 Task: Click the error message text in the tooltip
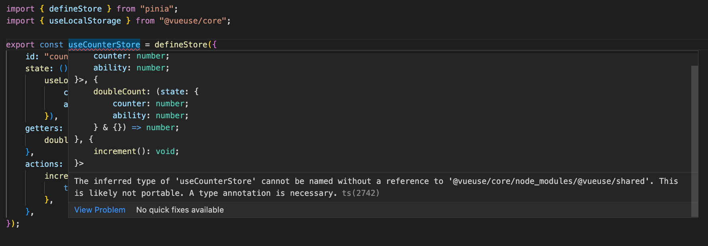279,187
